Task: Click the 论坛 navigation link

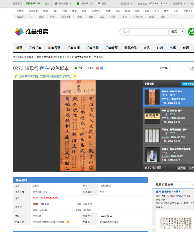Action: click(176, 11)
